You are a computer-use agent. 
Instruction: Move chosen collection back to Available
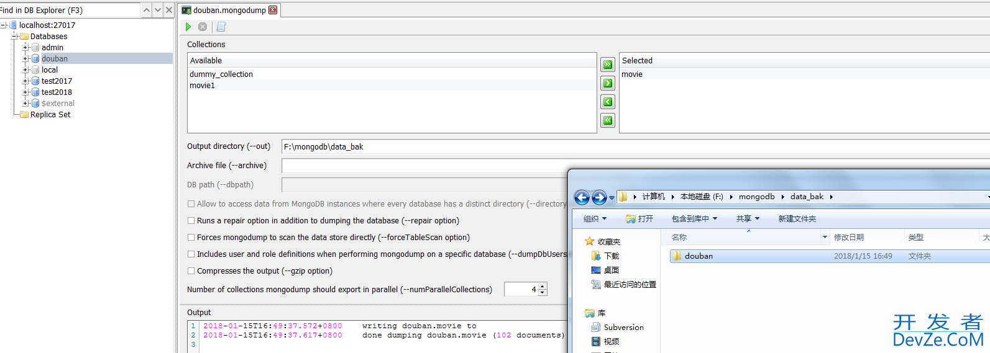(x=608, y=102)
